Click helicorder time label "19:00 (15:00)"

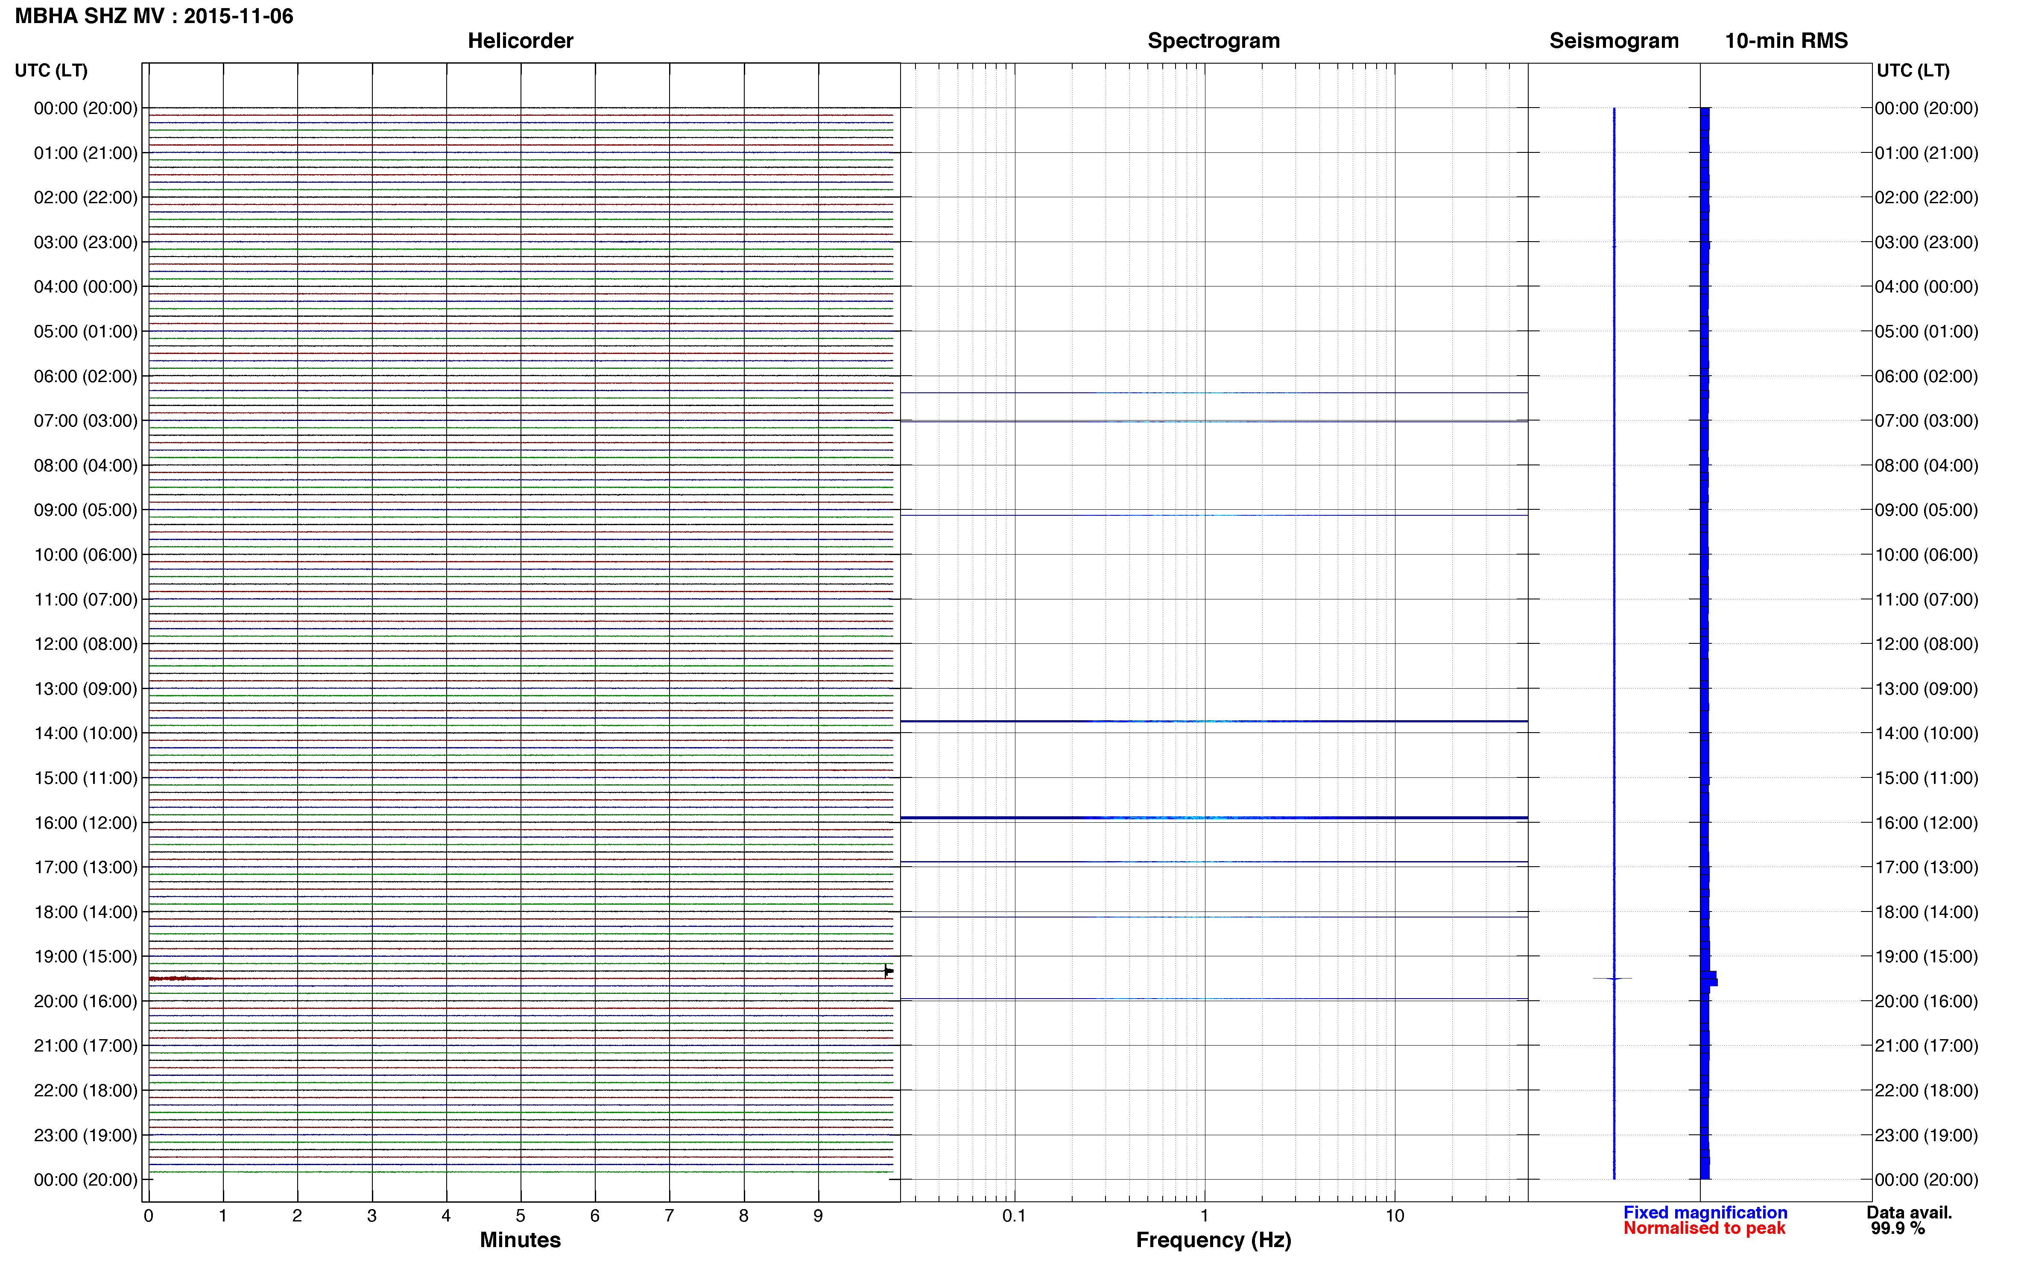point(85,956)
